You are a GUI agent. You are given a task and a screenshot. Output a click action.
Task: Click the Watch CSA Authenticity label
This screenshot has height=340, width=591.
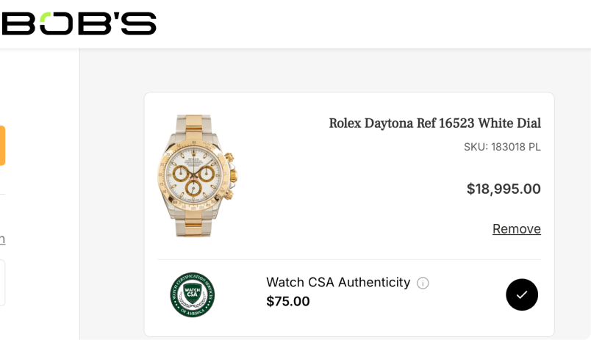[x=337, y=282]
